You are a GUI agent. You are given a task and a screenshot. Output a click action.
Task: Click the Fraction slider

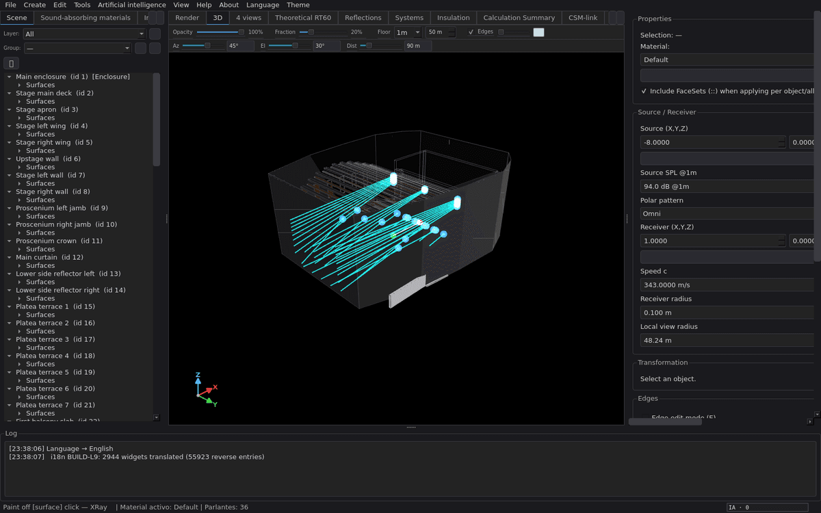coord(324,32)
